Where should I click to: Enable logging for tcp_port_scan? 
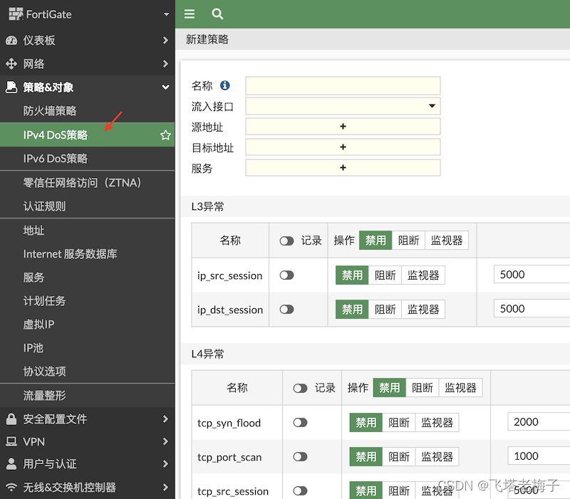tap(300, 456)
